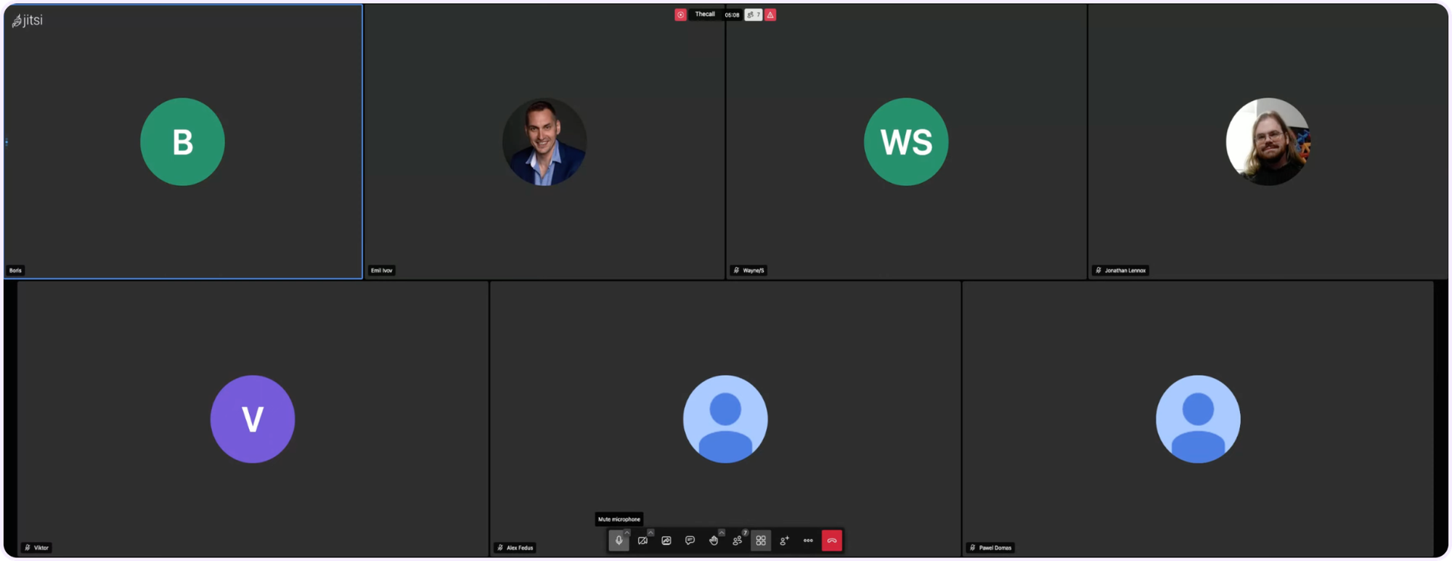Click the Mute microphone tooltip
The width and height of the screenshot is (1452, 561).
click(619, 519)
